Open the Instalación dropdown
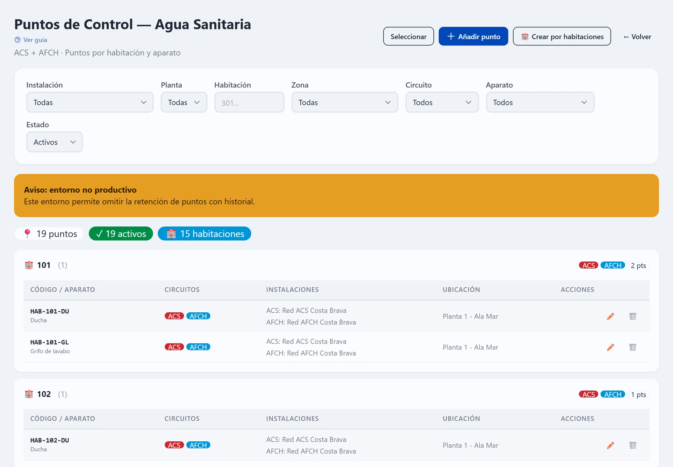The height and width of the screenshot is (467, 673). [90, 102]
